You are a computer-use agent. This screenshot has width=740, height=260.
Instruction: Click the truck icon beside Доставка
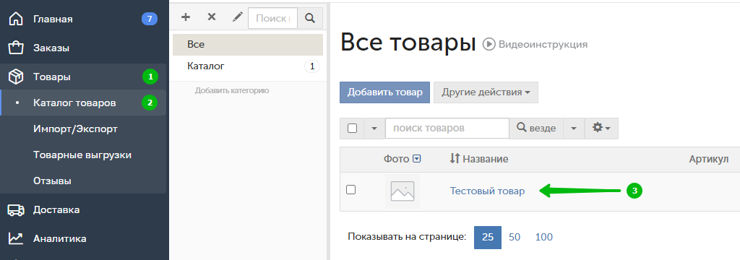[16, 210]
